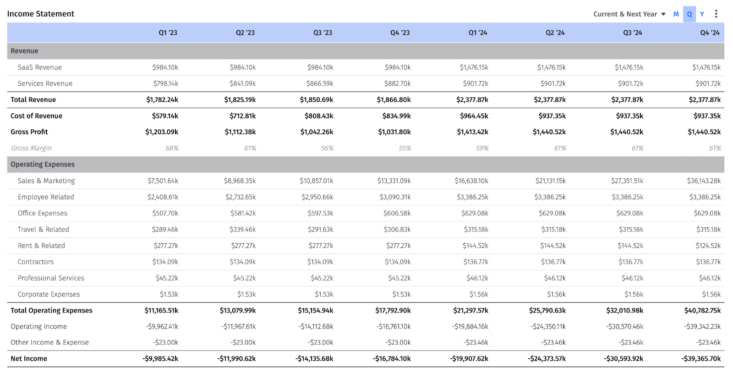The image size is (733, 373).
Task: Select the Sales & Marketing row label
Action: point(46,181)
